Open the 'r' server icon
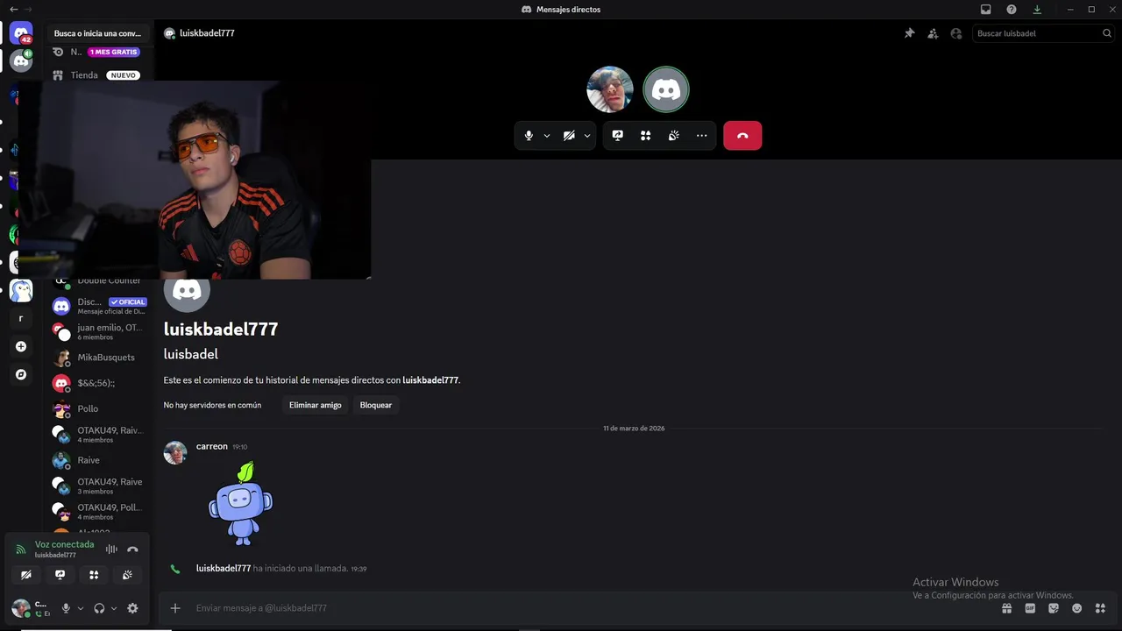This screenshot has height=631, width=1122. 21,318
